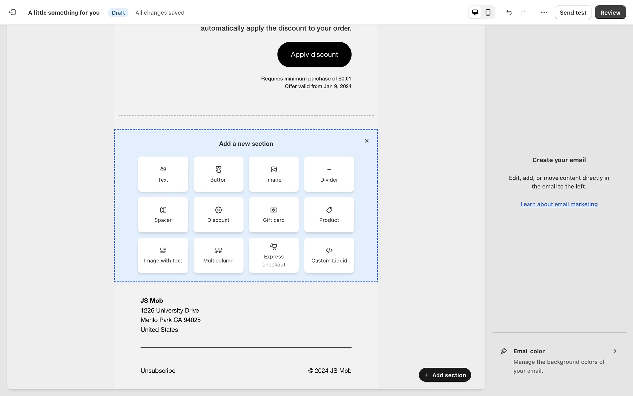Add an Image with text section
633x396 pixels.
click(163, 255)
